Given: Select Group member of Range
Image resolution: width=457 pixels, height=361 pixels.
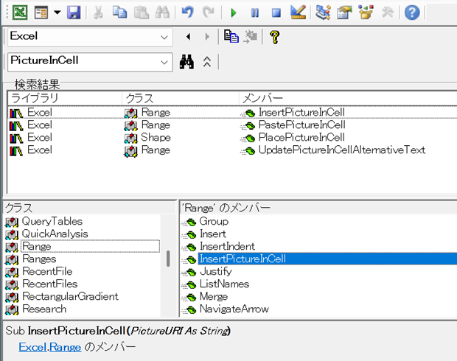Looking at the screenshot, I should (x=214, y=221).
